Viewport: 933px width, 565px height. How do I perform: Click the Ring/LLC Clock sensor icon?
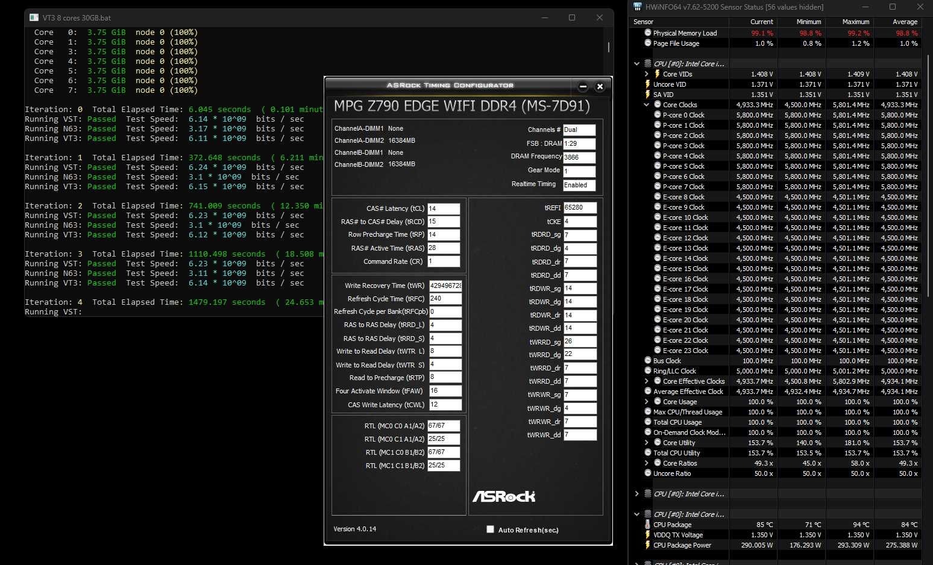coord(648,370)
